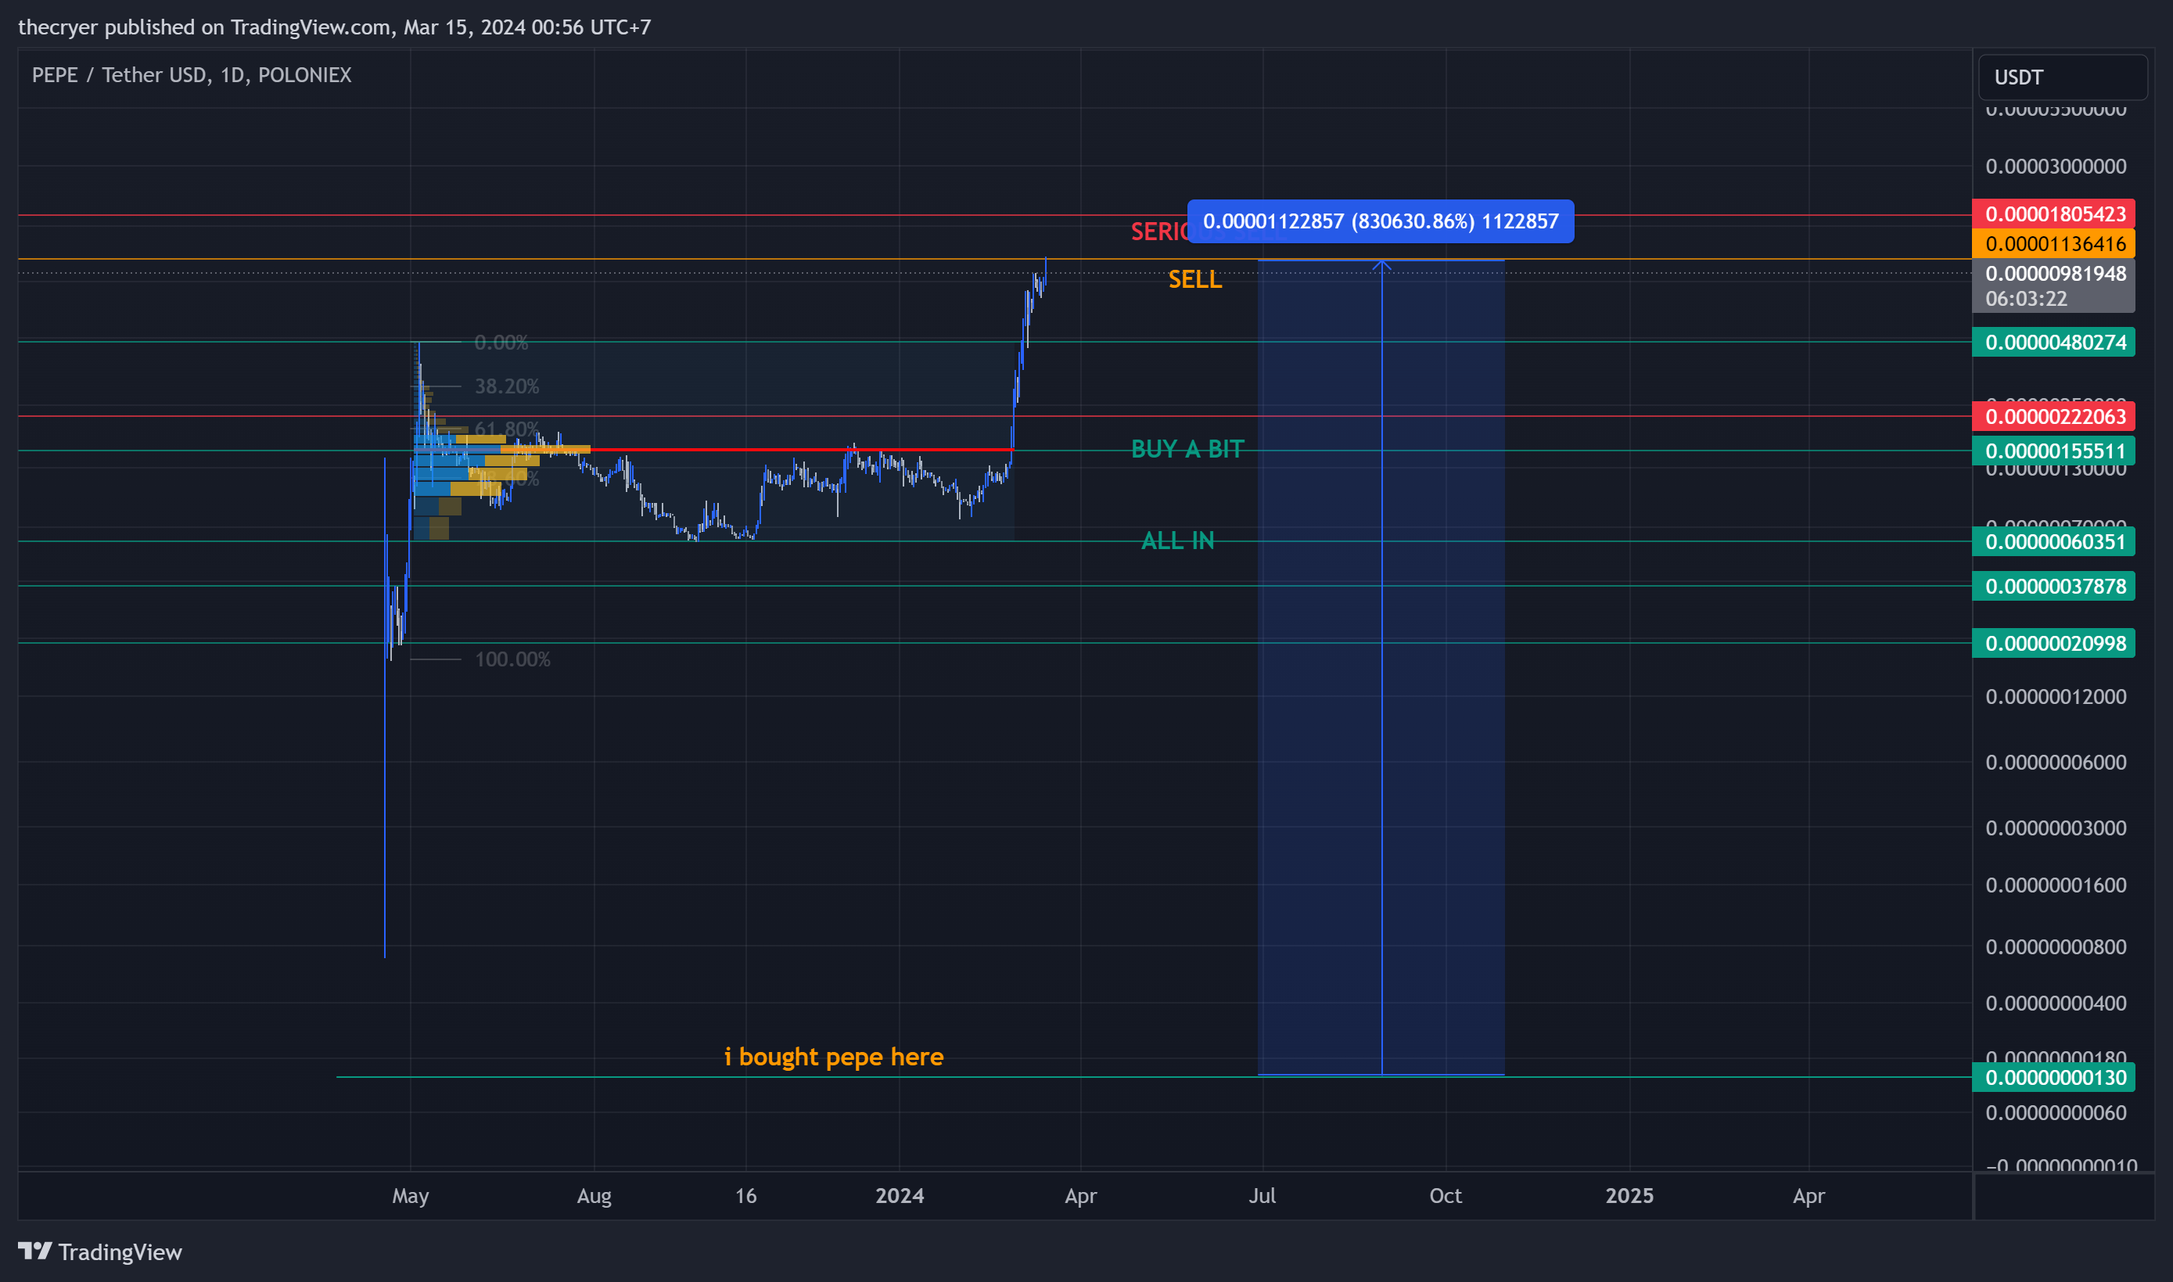Click the 100.00% Fibonacci level label
Screen dimensions: 2173x1282
[x=512, y=659]
